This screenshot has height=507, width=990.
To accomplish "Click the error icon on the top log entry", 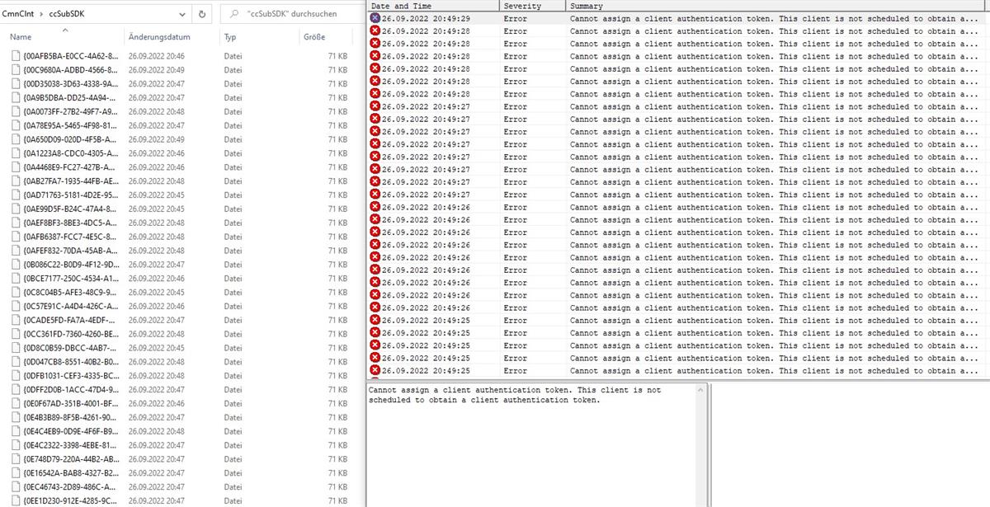I will coord(376,18).
